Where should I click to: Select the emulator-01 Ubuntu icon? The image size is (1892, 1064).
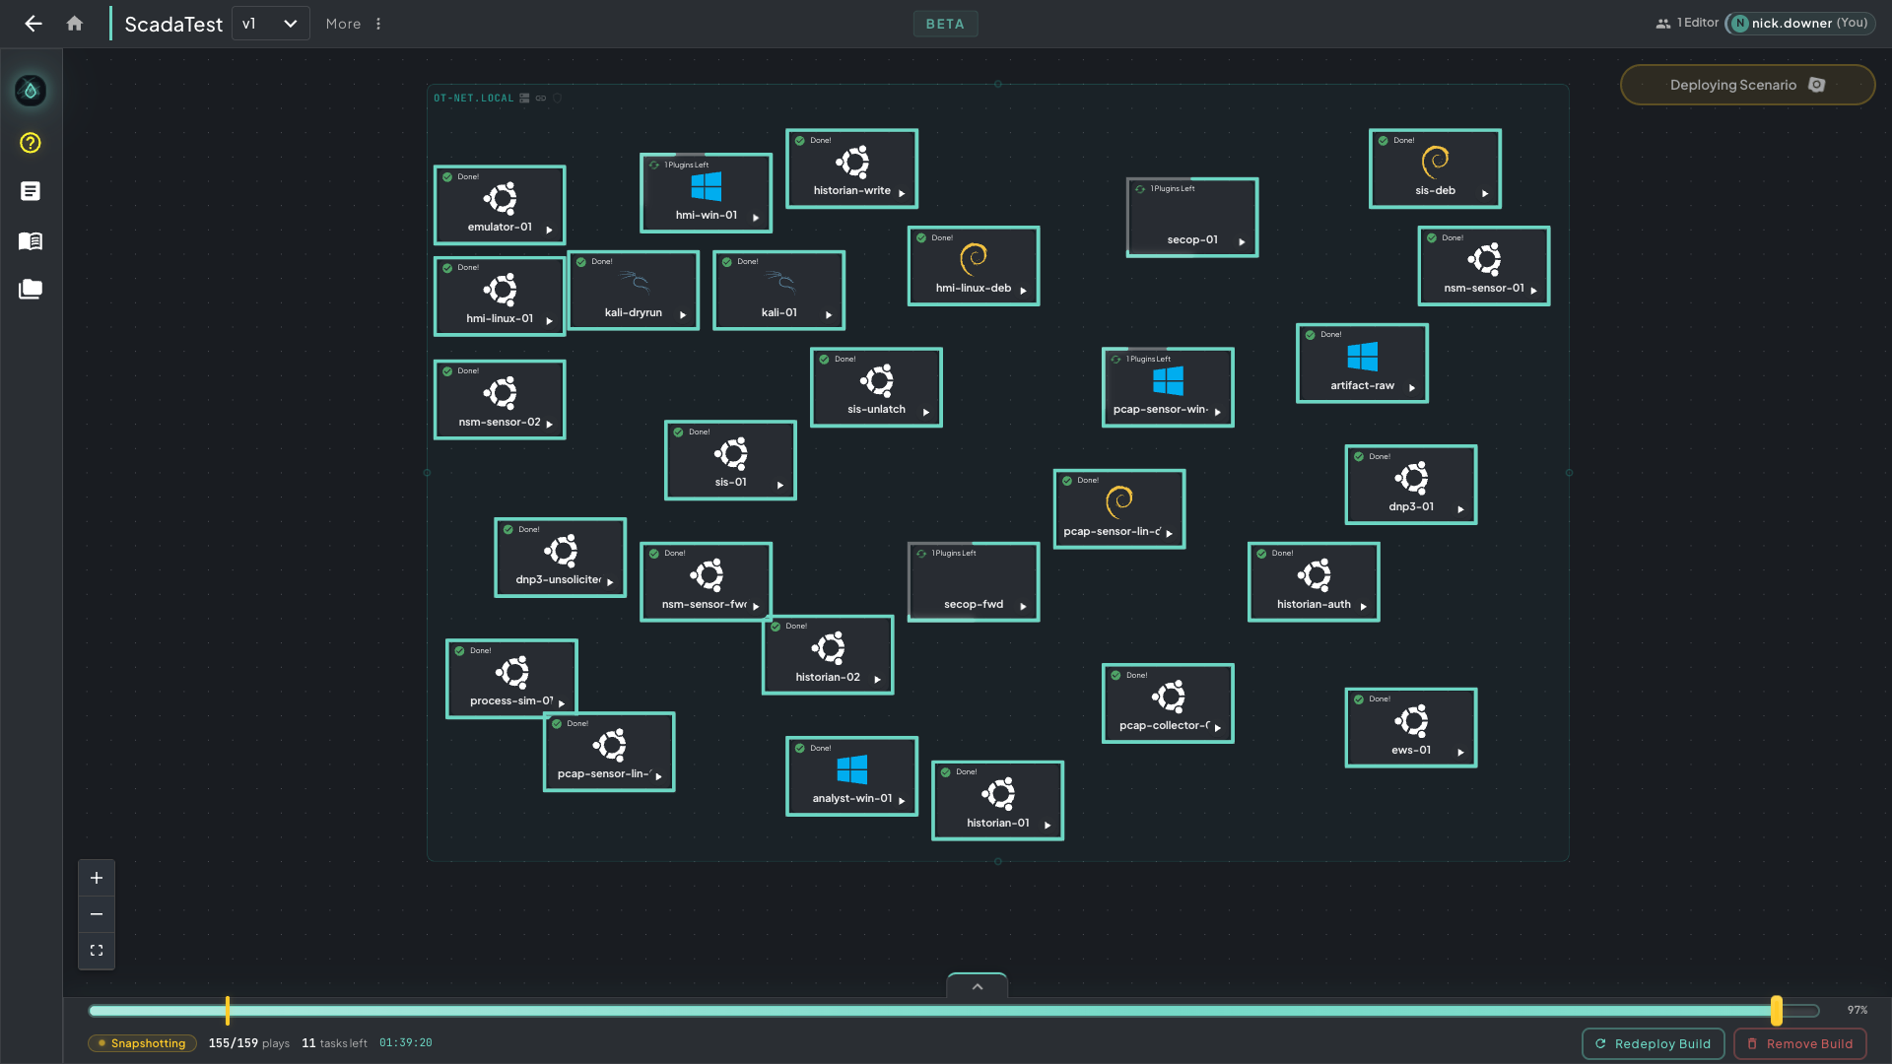pyautogui.click(x=500, y=198)
